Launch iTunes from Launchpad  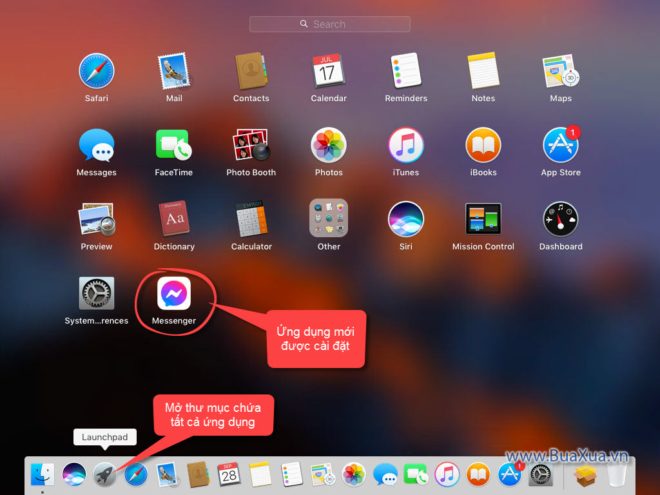point(406,145)
